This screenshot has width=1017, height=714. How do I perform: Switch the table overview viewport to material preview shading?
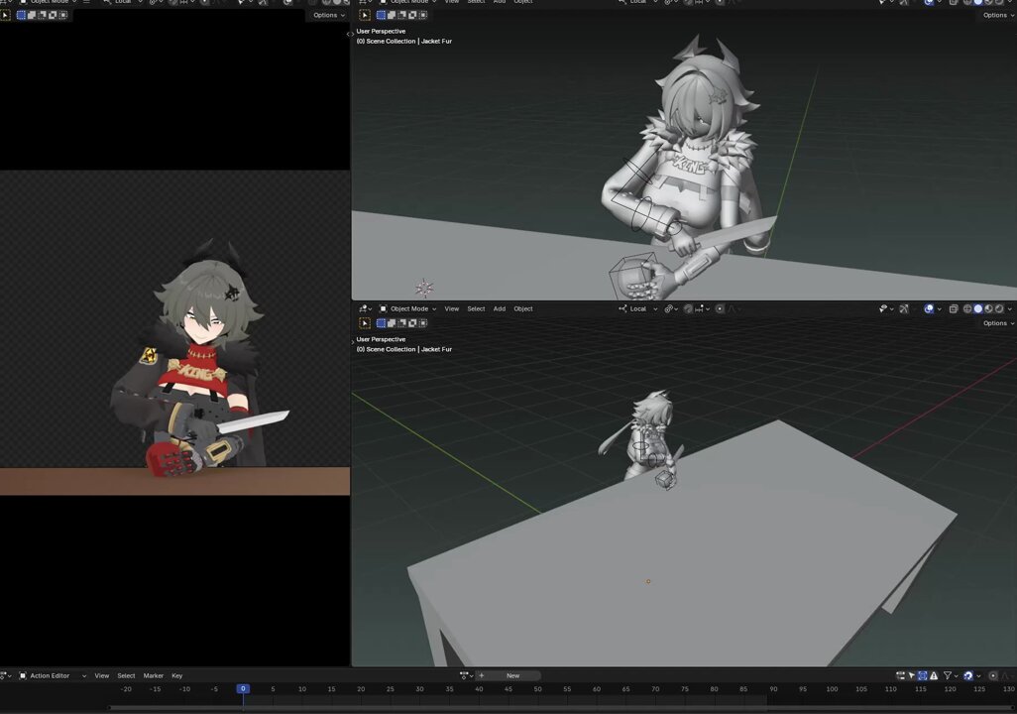(x=988, y=309)
